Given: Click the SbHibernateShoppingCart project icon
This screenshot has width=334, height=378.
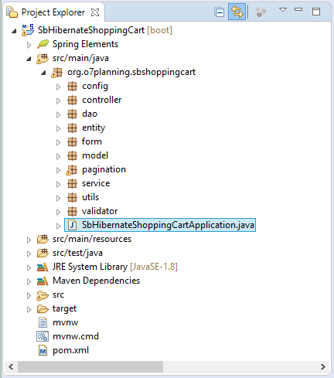Looking at the screenshot, I should click(28, 30).
